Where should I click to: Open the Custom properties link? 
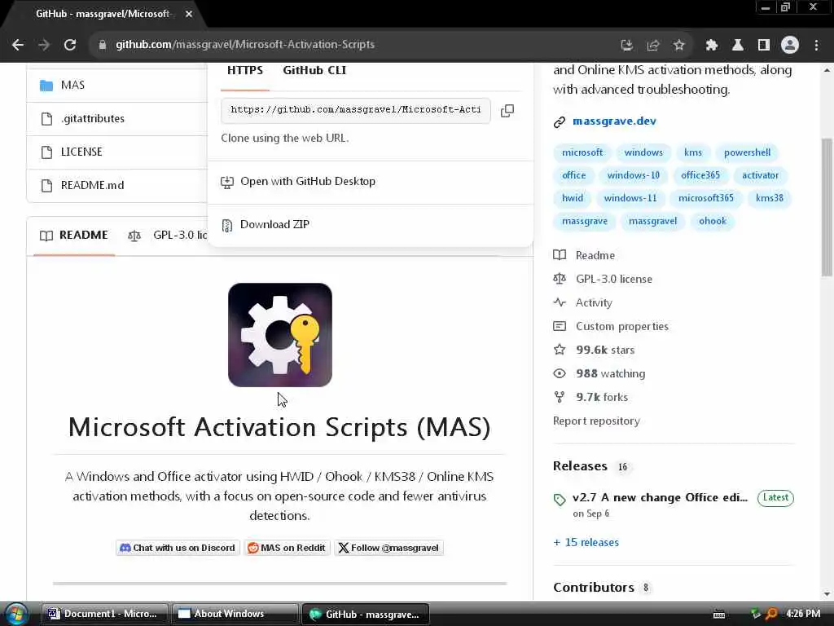click(x=611, y=326)
